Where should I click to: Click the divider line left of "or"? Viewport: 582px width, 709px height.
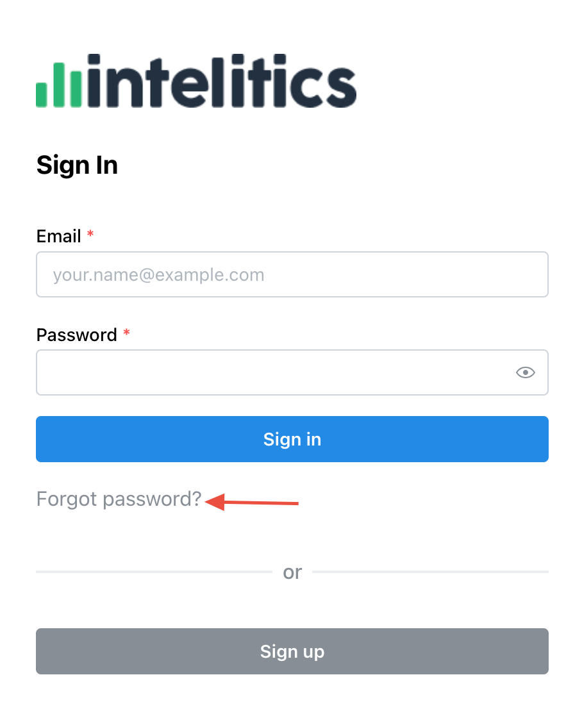pyautogui.click(x=154, y=571)
